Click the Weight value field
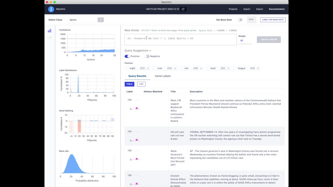 coord(245,41)
